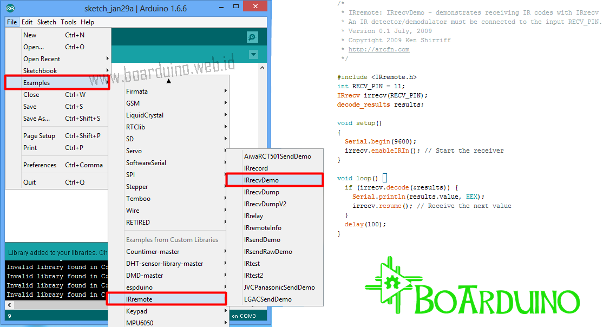Expand the Sketchbook submenu
This screenshot has width=603, height=327.
pos(58,71)
